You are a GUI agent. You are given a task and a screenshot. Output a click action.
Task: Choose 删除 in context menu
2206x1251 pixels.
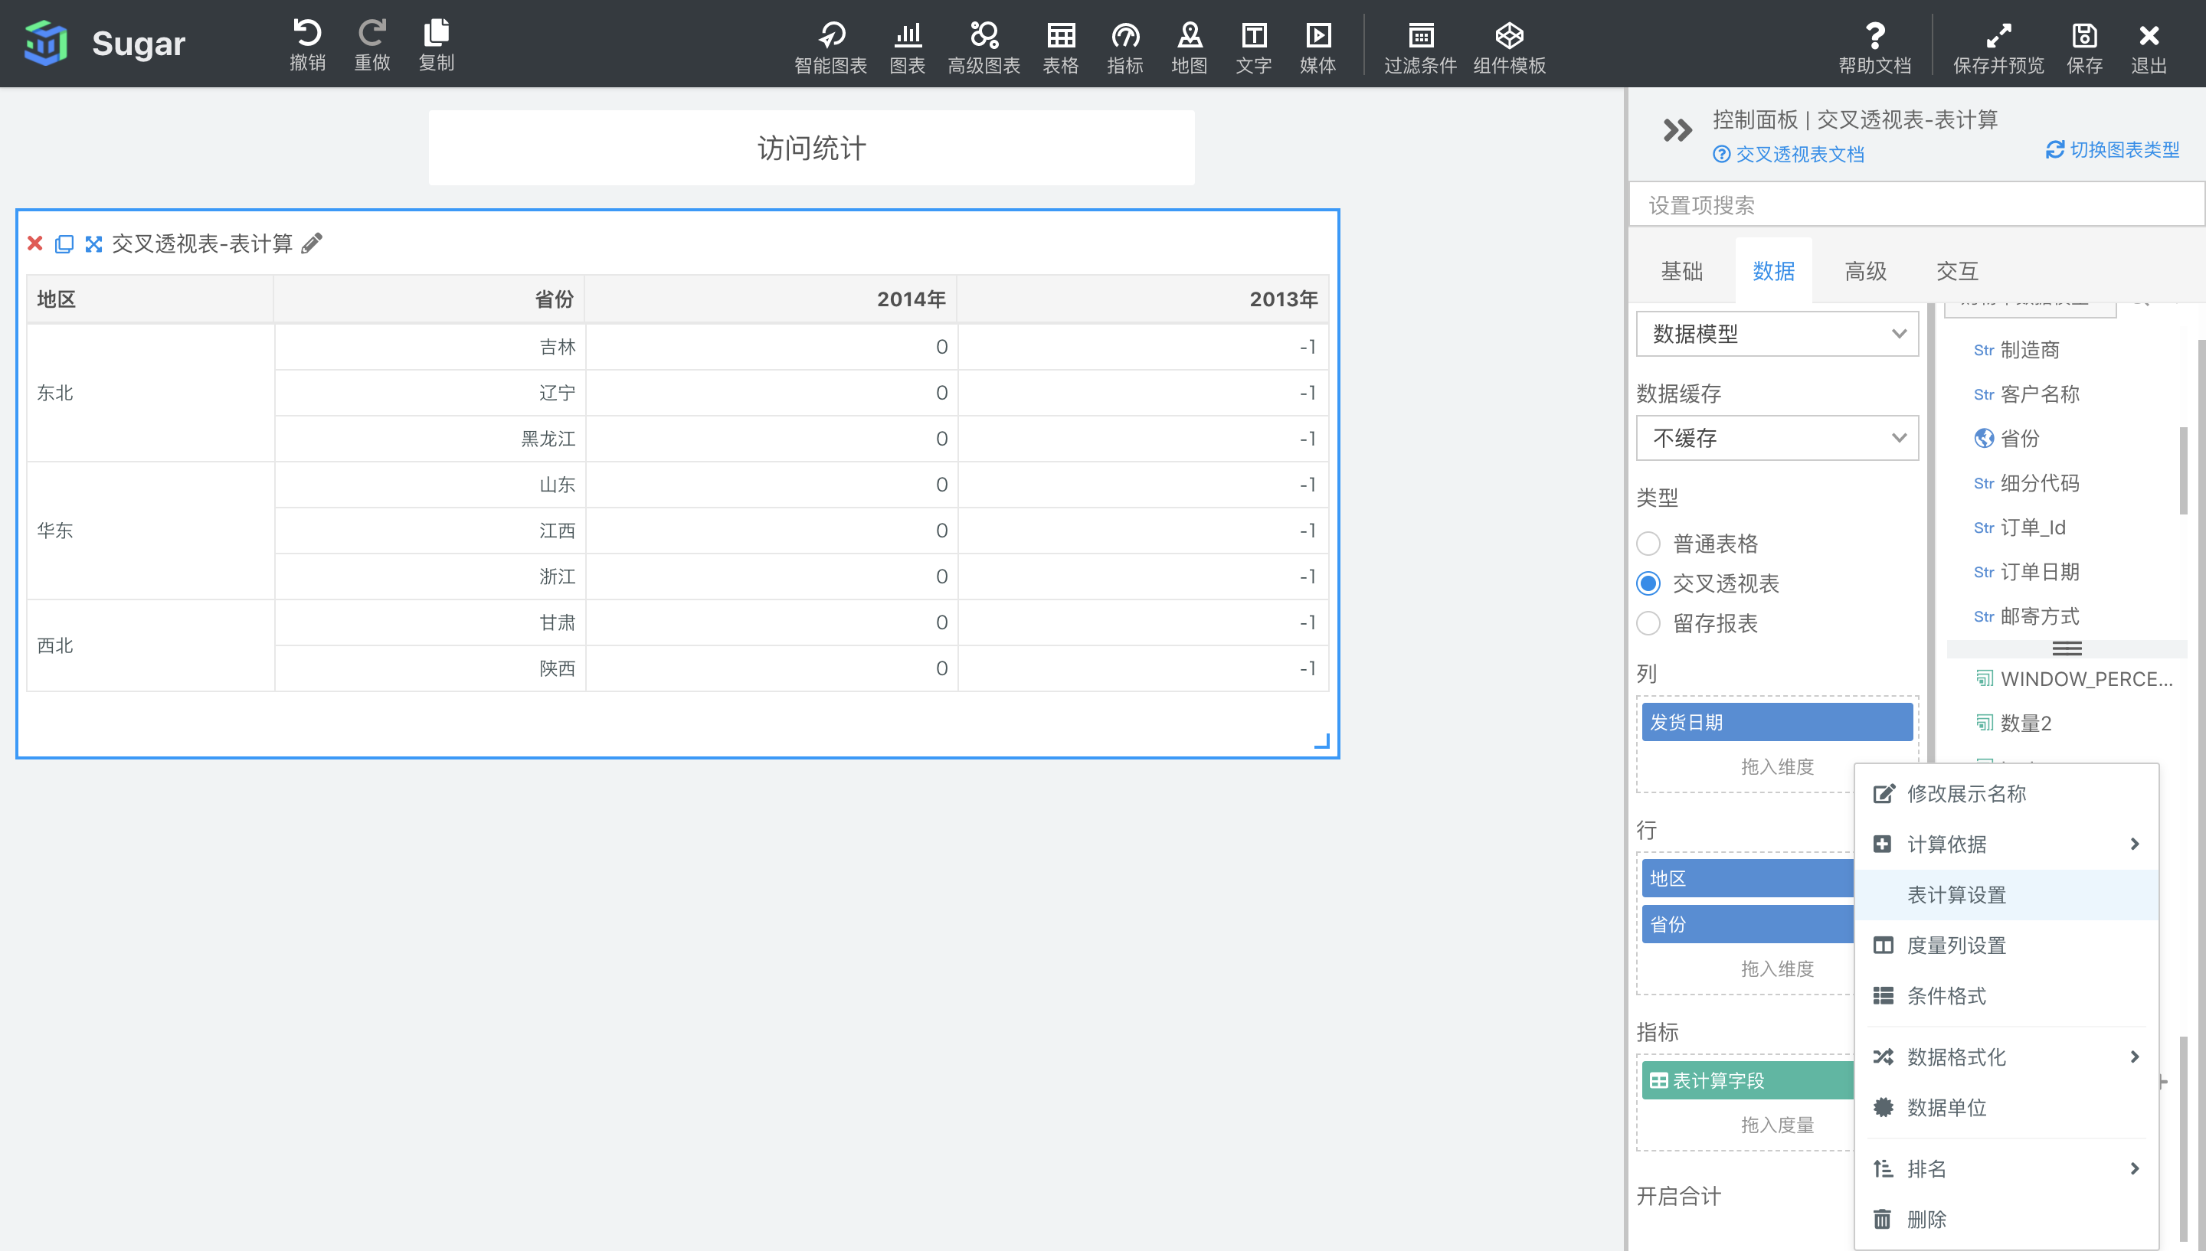pos(2007,1219)
